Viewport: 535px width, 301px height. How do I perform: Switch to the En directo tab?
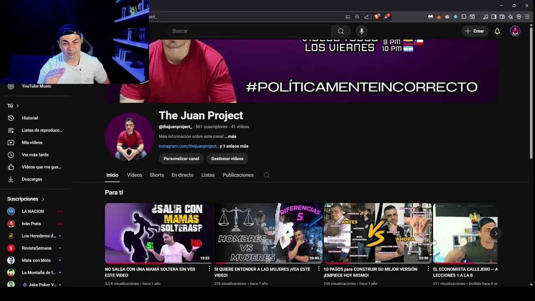[x=182, y=175]
